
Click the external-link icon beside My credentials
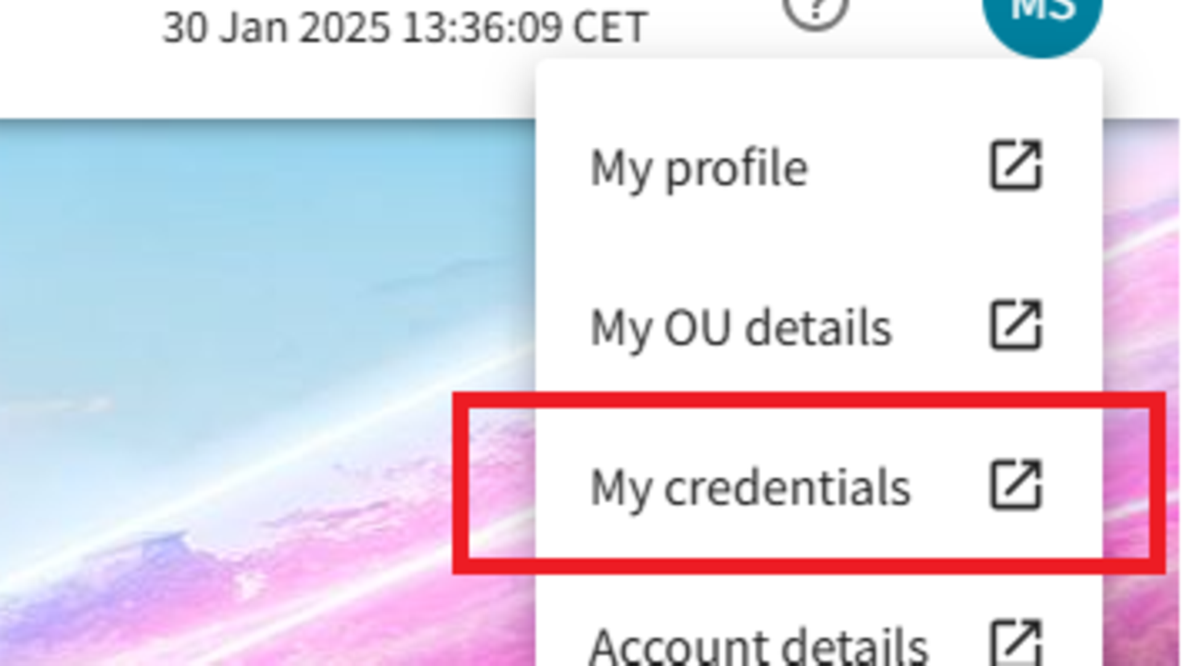1016,485
